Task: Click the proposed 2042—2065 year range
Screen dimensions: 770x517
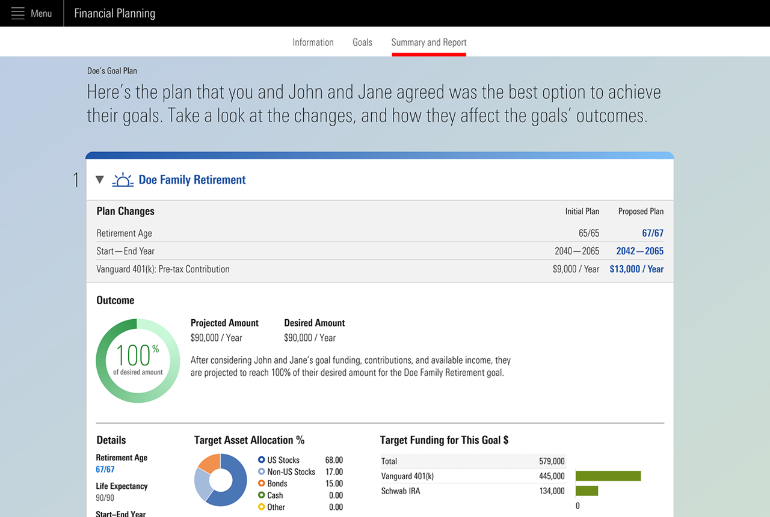Action: pos(639,251)
